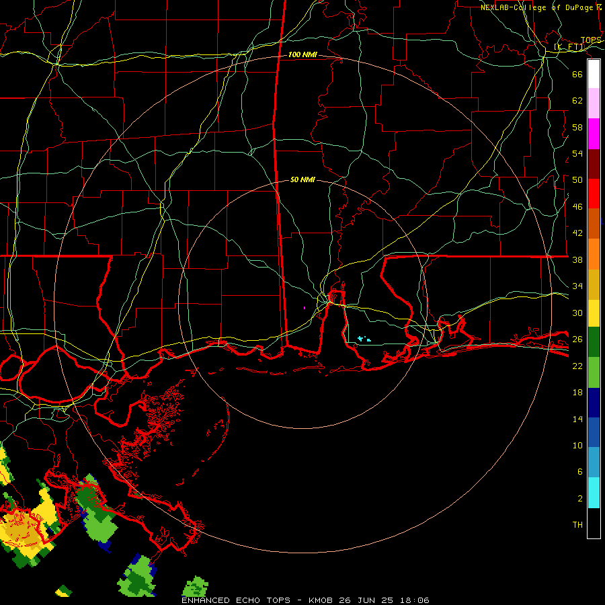Click the TOPS legend title
The height and width of the screenshot is (605, 605).
[x=591, y=40]
